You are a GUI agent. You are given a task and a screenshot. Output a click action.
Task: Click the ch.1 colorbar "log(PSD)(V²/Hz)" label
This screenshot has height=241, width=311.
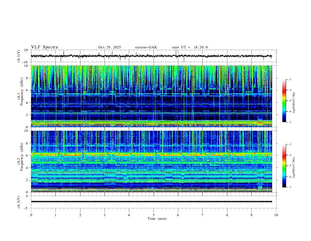pos(294,103)
